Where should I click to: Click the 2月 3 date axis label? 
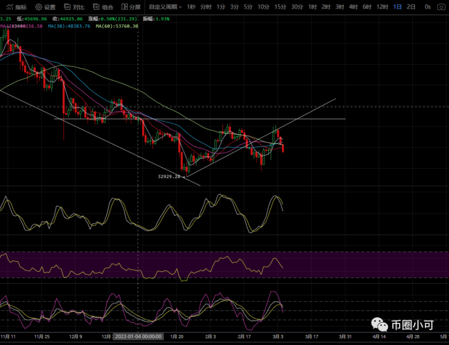tap(211, 337)
